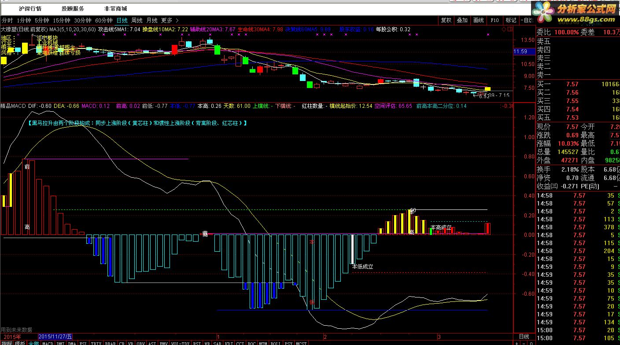620x345 pixels.
Task: Switch sub-chart to FSL indicator
Action: click(84, 342)
